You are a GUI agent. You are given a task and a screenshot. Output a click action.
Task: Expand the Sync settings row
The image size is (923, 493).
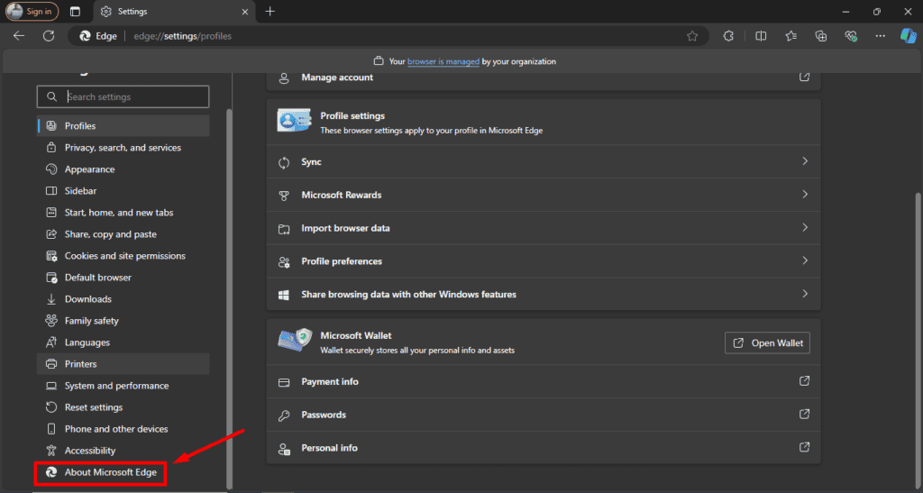544,162
